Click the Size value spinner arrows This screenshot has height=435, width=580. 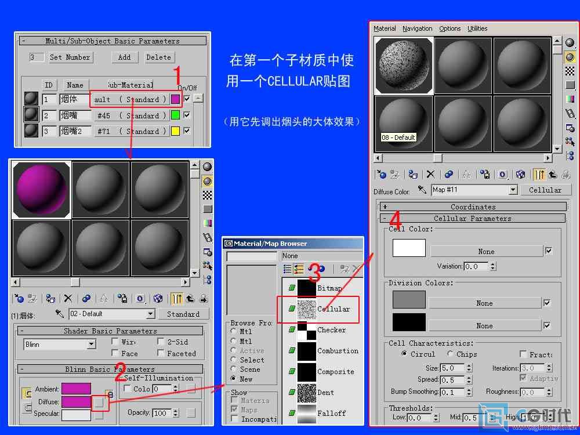click(469, 368)
